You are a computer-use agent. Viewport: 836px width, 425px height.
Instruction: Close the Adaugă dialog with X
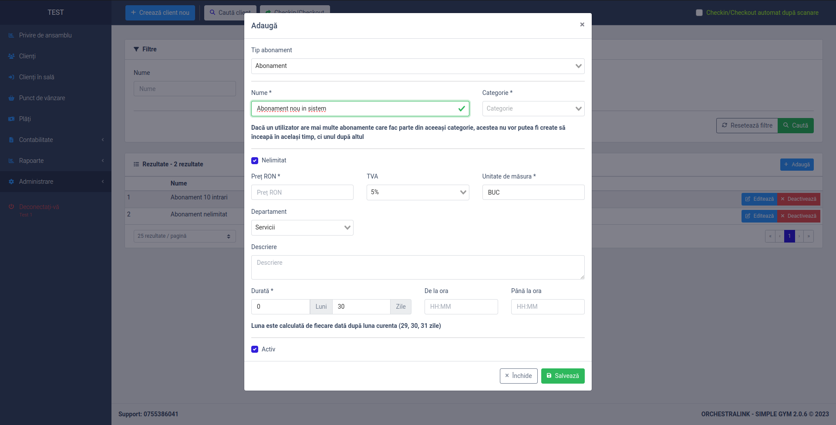pos(582,24)
